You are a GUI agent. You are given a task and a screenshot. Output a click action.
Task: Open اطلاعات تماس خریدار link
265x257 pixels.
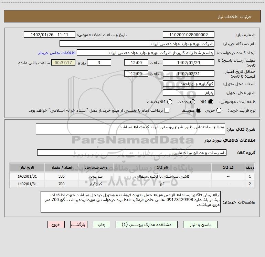coord(57,53)
